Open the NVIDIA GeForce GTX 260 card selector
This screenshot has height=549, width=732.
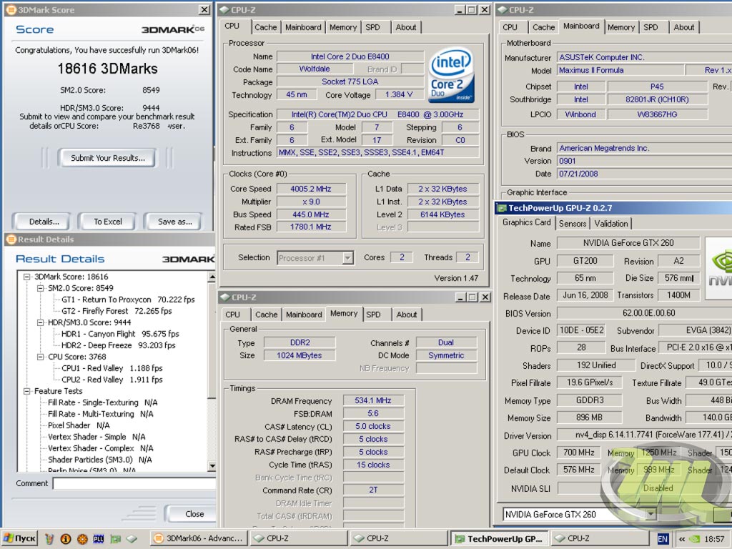pyautogui.click(x=651, y=515)
